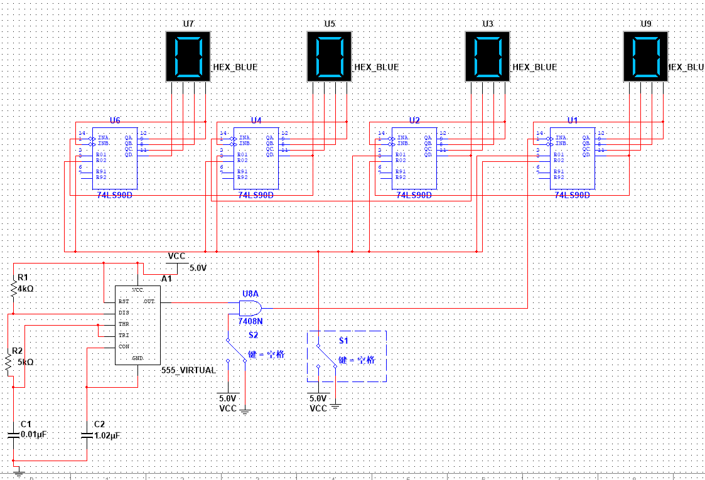Select the U6 74LS90D counter chip
Image resolution: width=705 pixels, height=480 pixels.
click(x=115, y=159)
